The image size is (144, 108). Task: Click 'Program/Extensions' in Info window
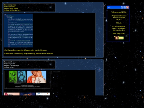[x=119, y=16]
